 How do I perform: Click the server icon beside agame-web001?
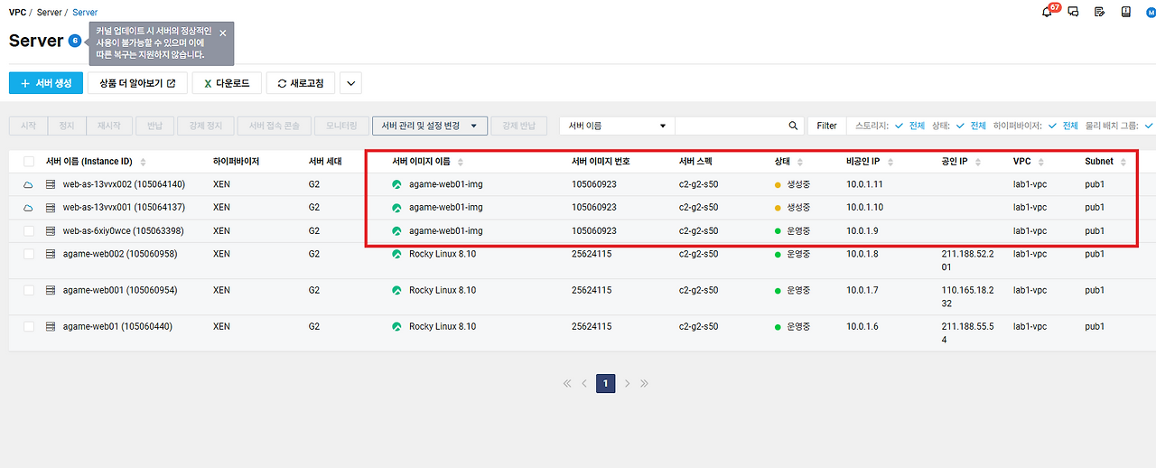[x=51, y=290]
